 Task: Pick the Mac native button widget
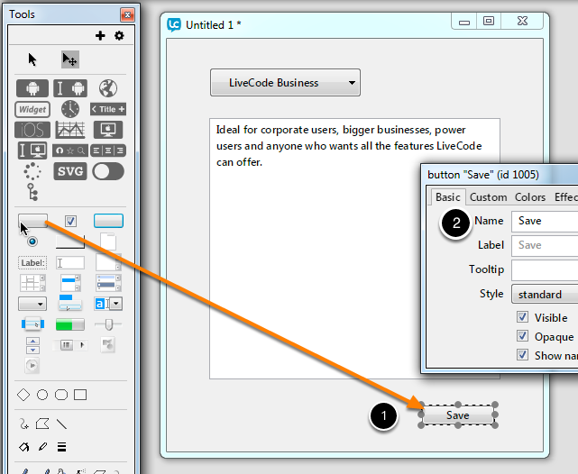(108, 130)
